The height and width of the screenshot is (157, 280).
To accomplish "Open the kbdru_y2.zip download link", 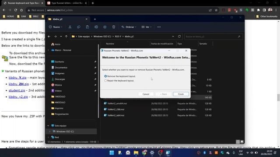I will point(18,97).
